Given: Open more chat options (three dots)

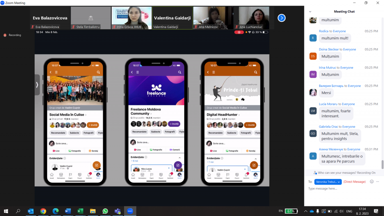Looking at the screenshot, I should [x=378, y=181].
